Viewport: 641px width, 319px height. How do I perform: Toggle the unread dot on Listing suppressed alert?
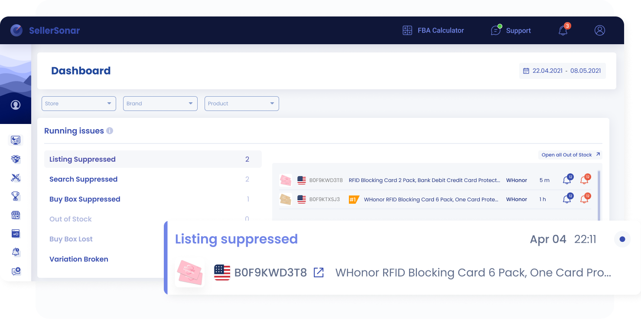[x=622, y=239]
